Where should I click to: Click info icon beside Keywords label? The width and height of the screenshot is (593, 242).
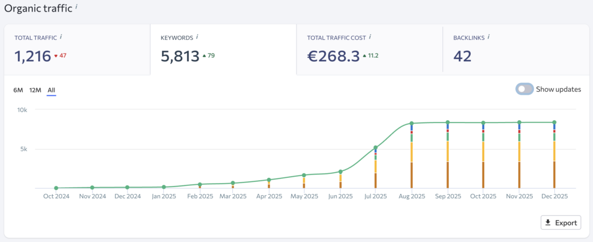coord(197,37)
